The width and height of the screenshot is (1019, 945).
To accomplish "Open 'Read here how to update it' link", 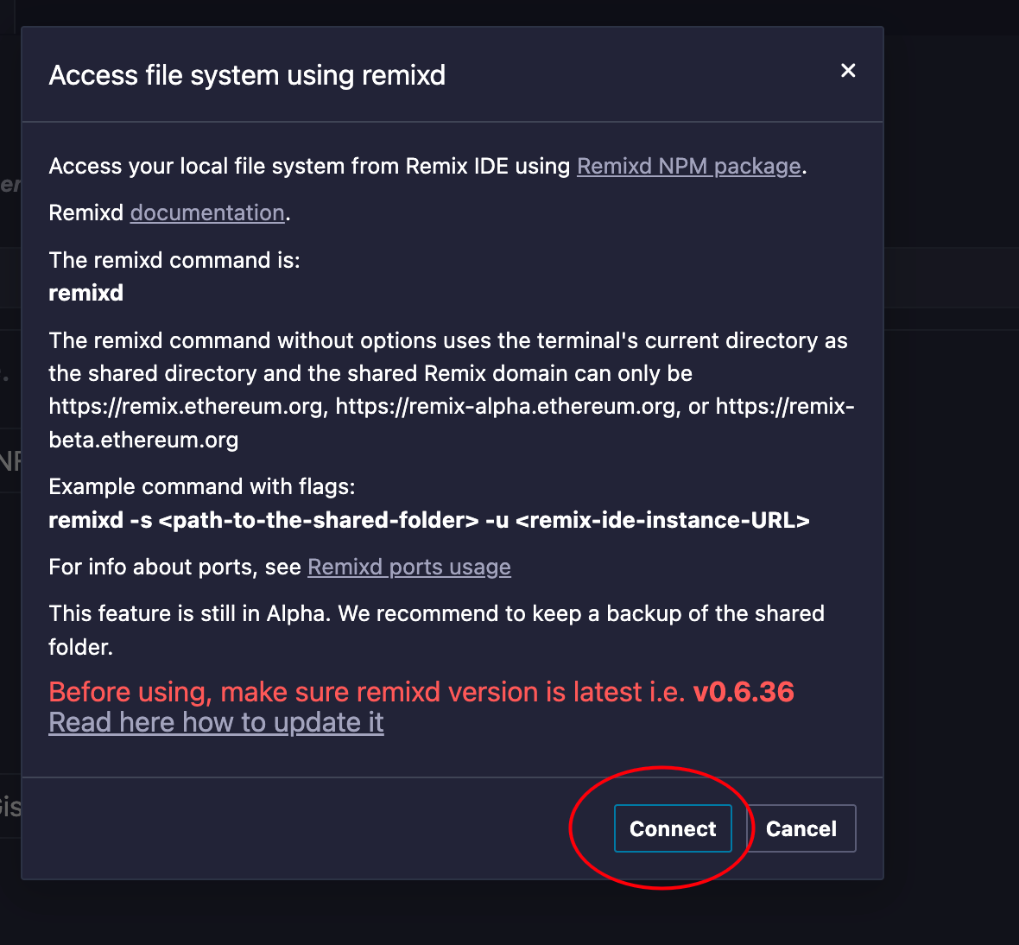I will pyautogui.click(x=216, y=723).
